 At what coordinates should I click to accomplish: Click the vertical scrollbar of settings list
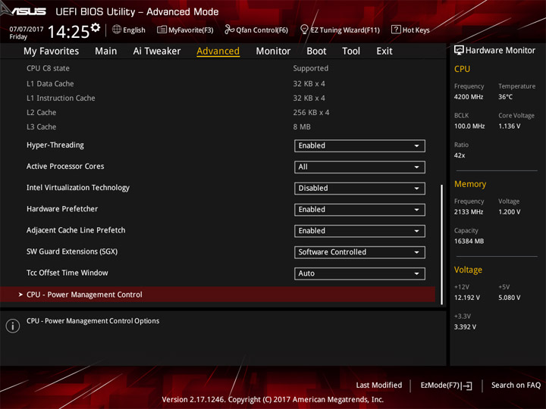(441, 245)
